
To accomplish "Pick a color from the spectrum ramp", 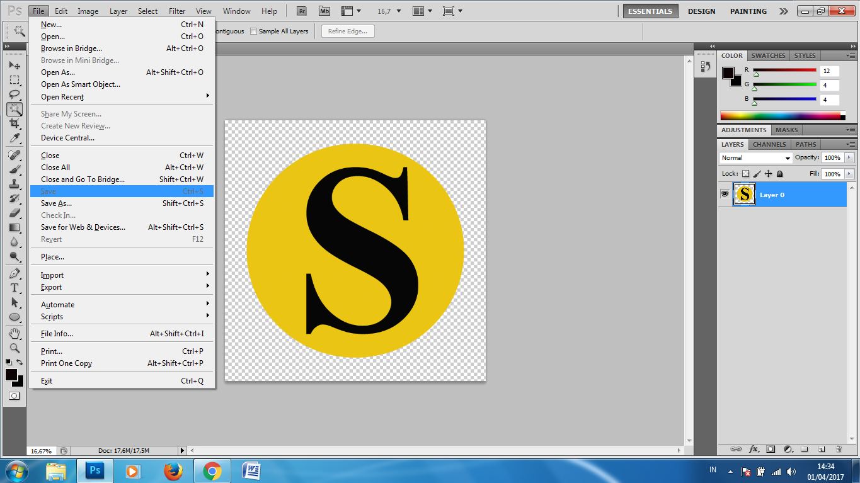I will click(x=781, y=115).
